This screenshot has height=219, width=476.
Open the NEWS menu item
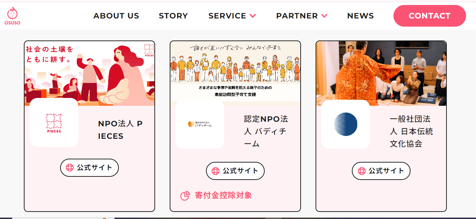pyautogui.click(x=360, y=16)
